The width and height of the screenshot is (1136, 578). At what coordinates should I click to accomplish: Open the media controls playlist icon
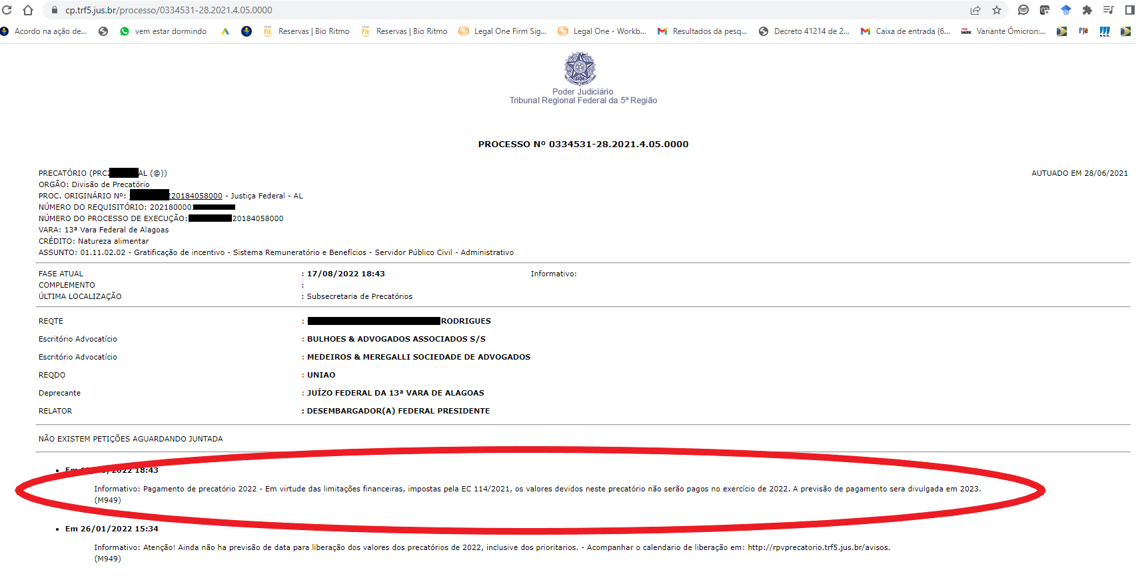click(1109, 10)
